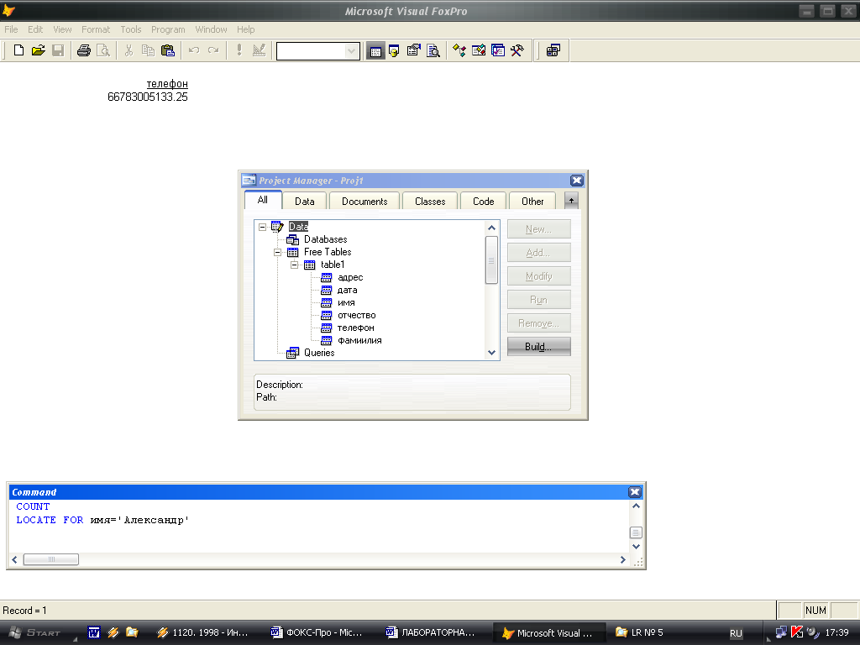Select the телефон field in the tree
This screenshot has height=645, width=860.
355,328
